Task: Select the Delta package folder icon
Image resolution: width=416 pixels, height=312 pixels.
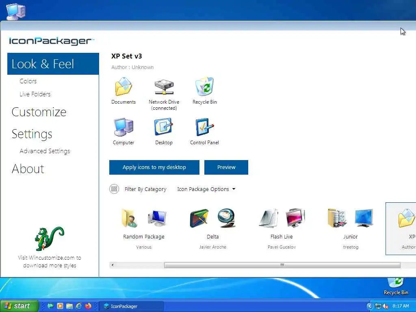Action: [199, 218]
